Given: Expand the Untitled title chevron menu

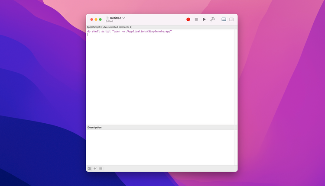Looking at the screenshot, I should point(124,18).
